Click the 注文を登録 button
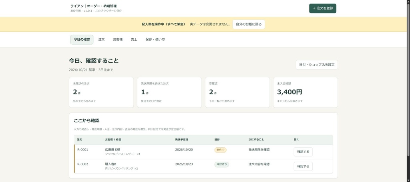410x182 pixels. pyautogui.click(x=322, y=8)
